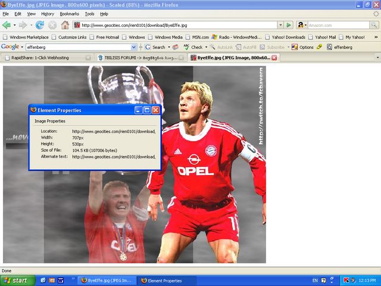
Task: Open the Radio - WindowsMedia bookmark
Action: 237,37
